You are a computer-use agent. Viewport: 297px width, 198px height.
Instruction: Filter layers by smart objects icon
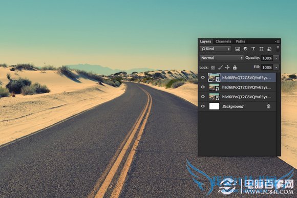(x=269, y=49)
